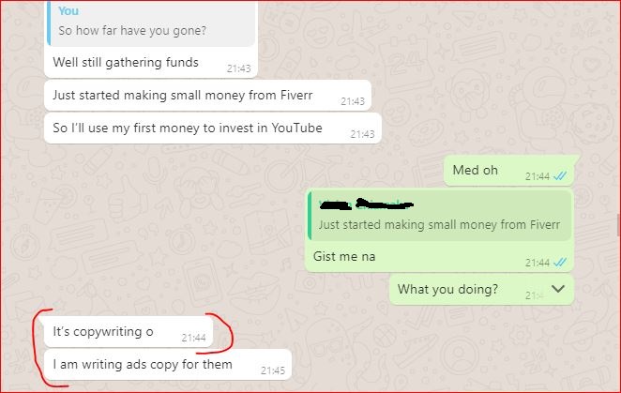The image size is (621, 393).
Task: Click the 'Med oh' sent message
Action: point(508,171)
